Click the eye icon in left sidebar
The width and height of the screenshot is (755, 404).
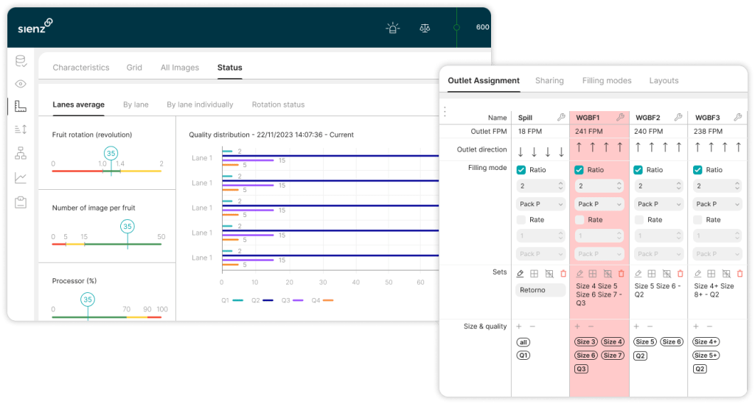point(21,84)
